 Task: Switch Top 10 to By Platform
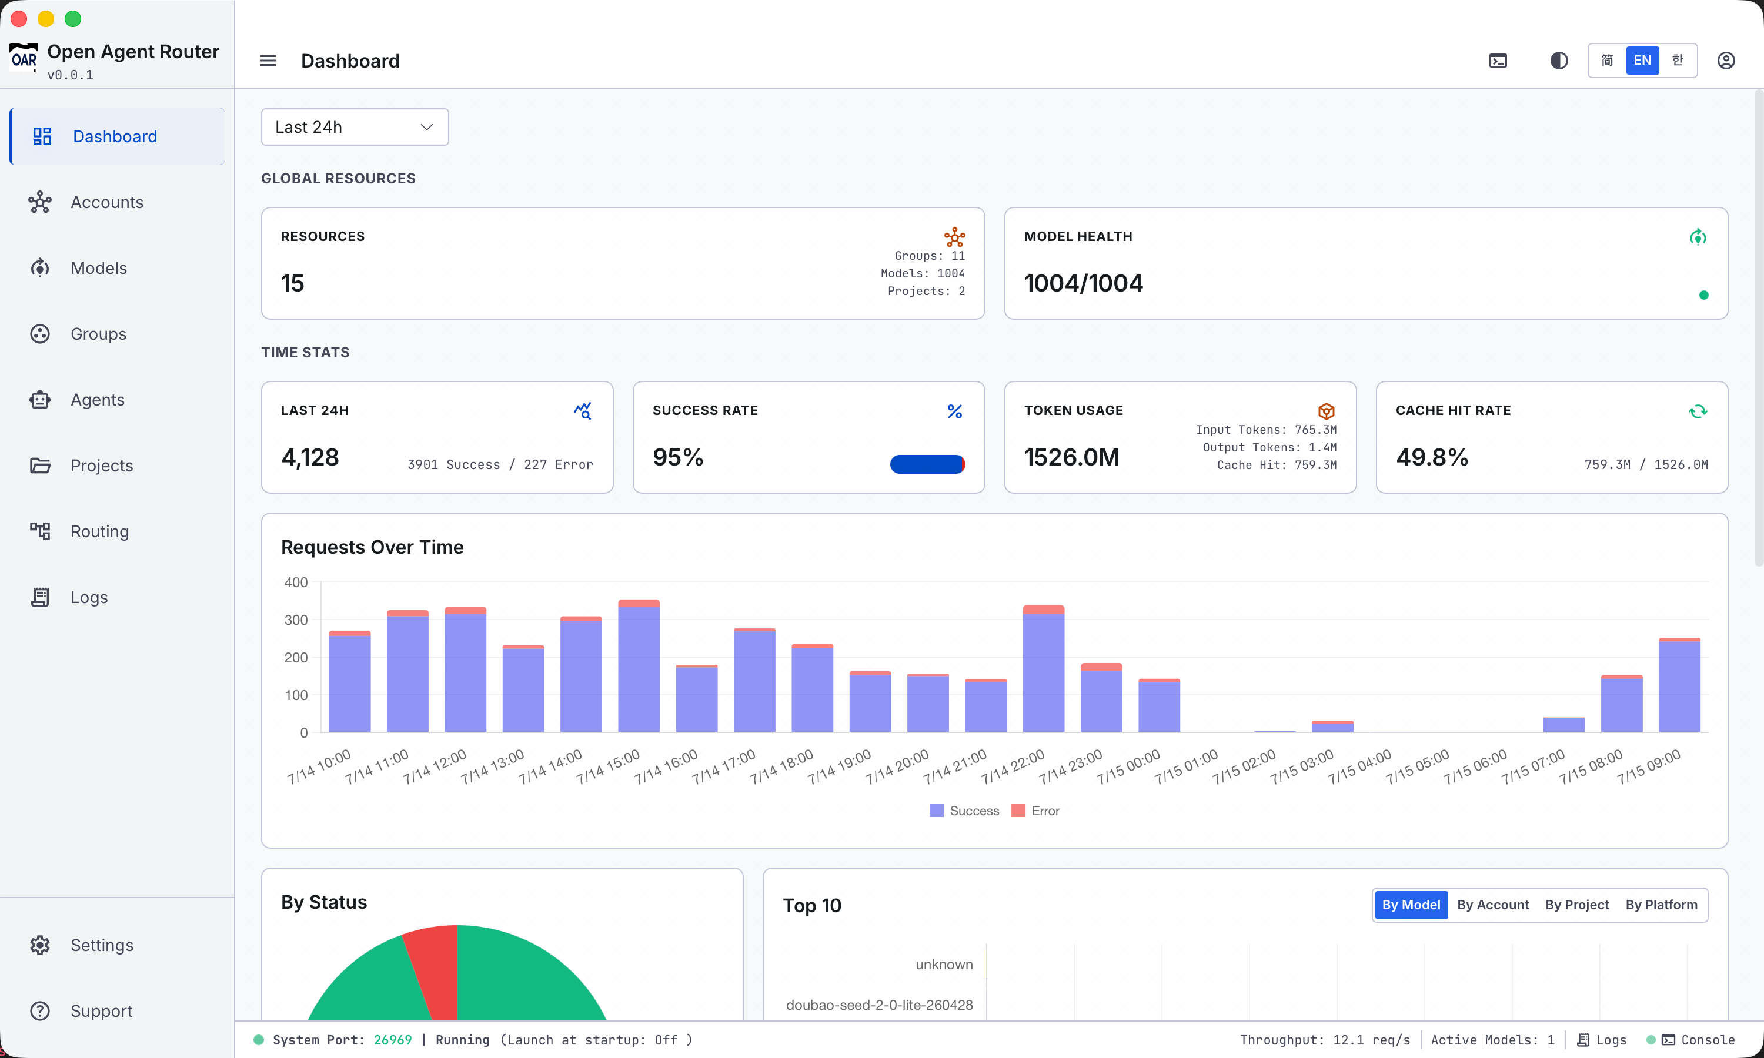coord(1661,905)
